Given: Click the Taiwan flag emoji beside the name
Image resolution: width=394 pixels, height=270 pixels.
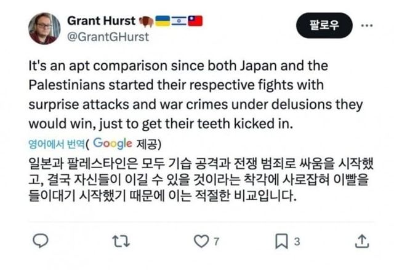Looking at the screenshot, I should (195, 20).
